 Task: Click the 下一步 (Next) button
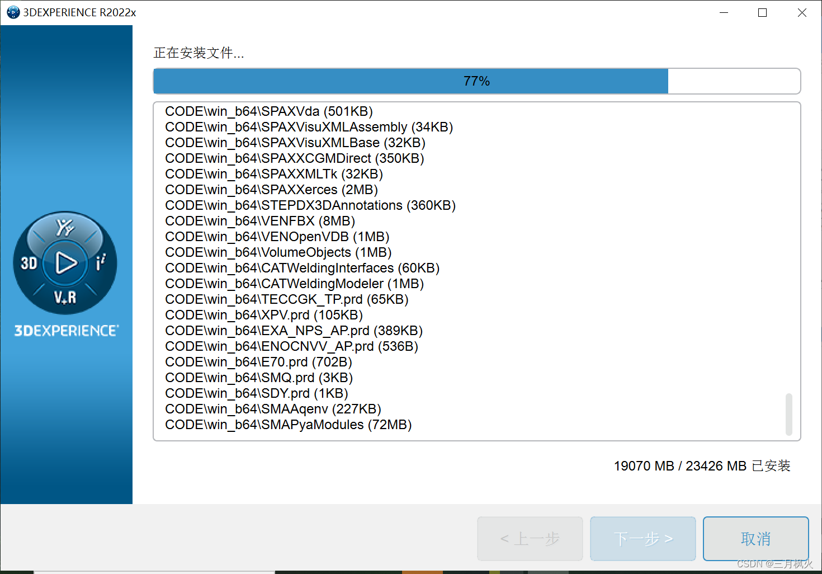pos(643,539)
